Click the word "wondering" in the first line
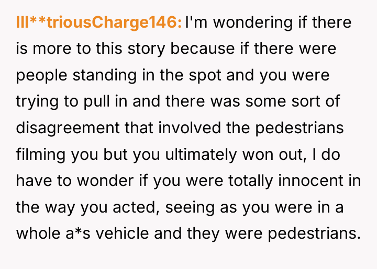Image resolution: width=377 pixels, height=269 pixels. click(x=253, y=22)
